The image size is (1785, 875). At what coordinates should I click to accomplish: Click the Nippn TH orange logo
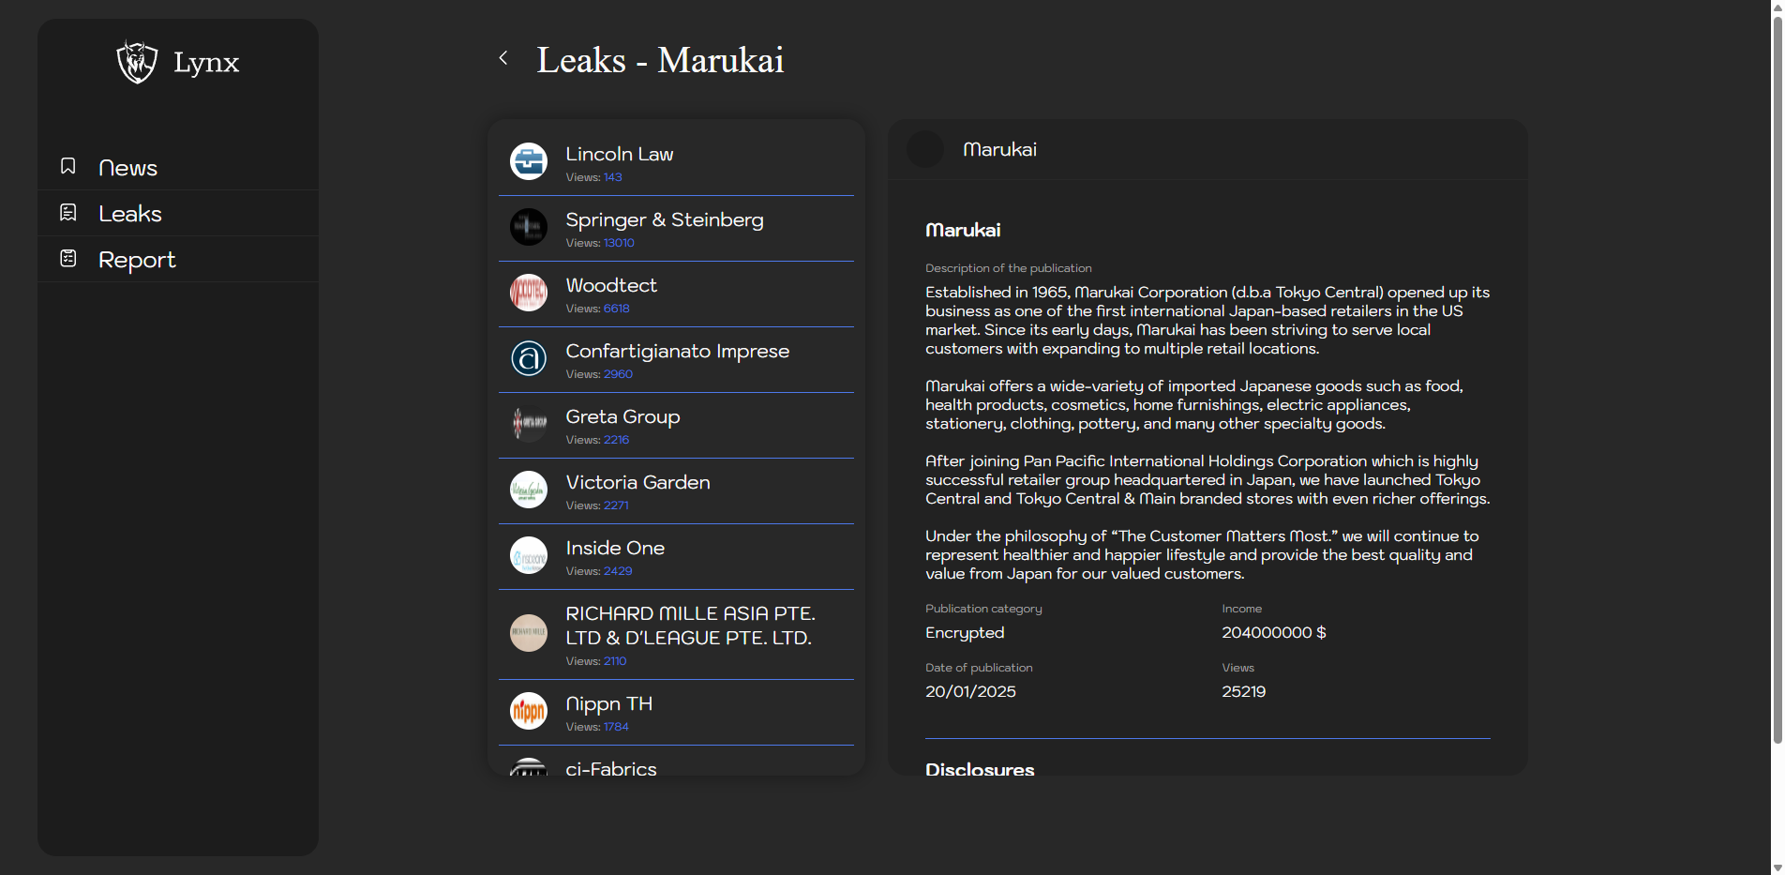coord(529,711)
